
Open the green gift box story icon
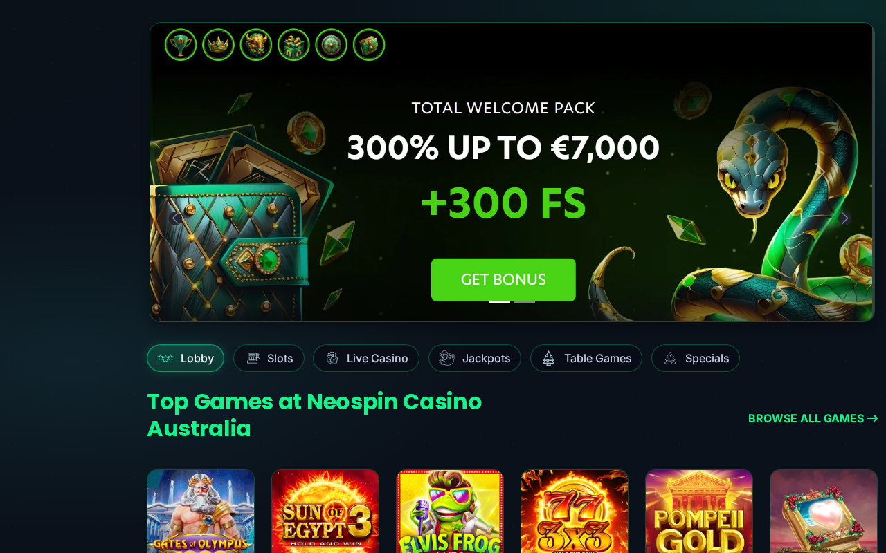(x=293, y=45)
